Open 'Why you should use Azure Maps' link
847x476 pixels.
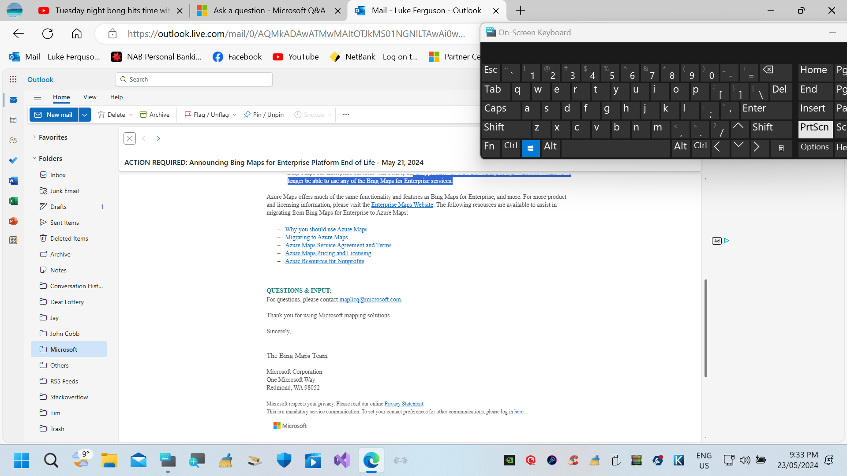[326, 230]
